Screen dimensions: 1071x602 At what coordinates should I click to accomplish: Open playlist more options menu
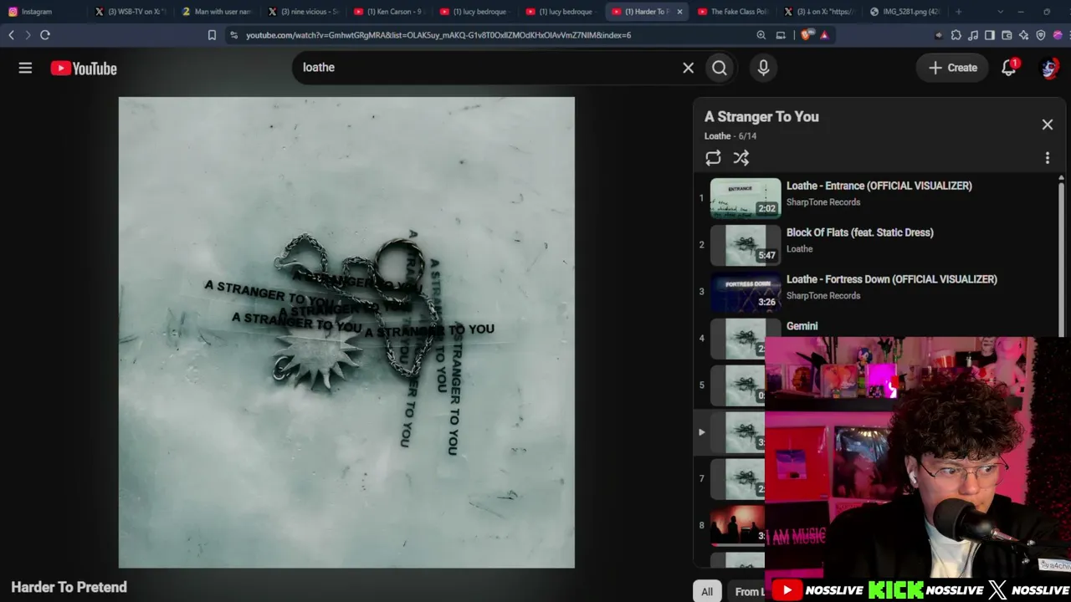coord(1047,158)
